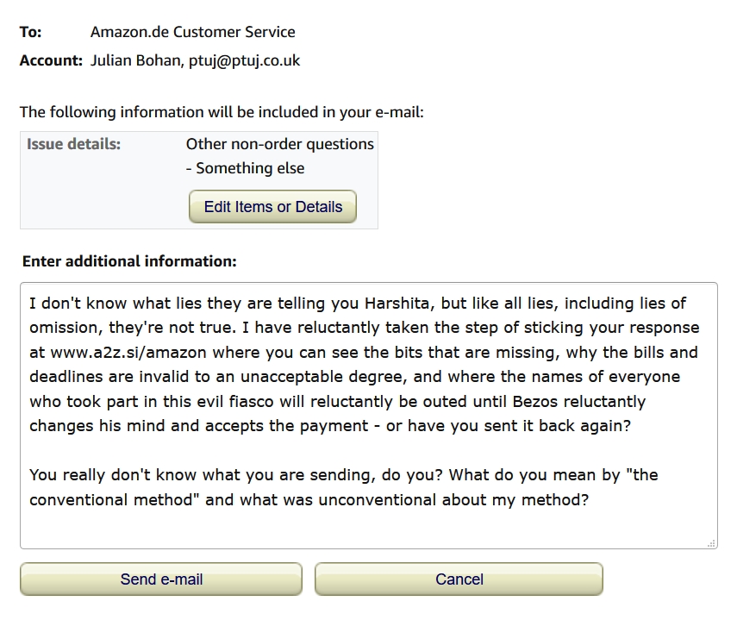
Task: Click the Issue details label
Action: (x=73, y=144)
